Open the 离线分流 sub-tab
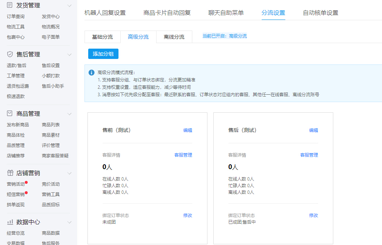382x245 pixels. coord(174,37)
